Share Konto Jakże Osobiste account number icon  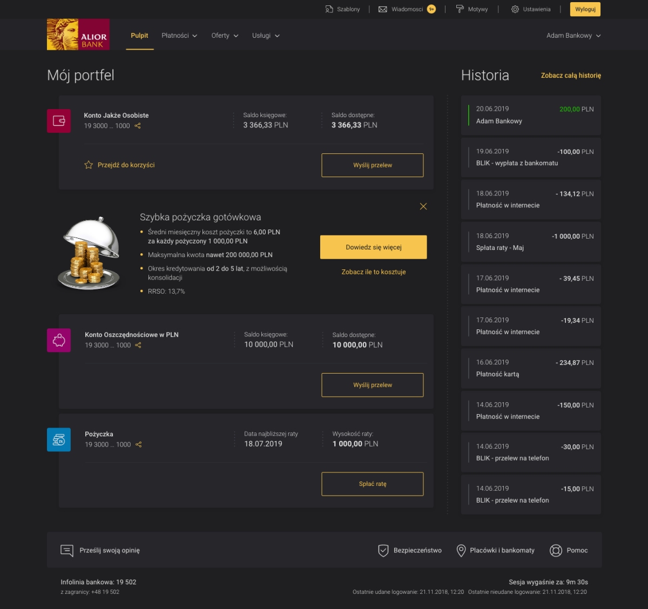pos(138,126)
